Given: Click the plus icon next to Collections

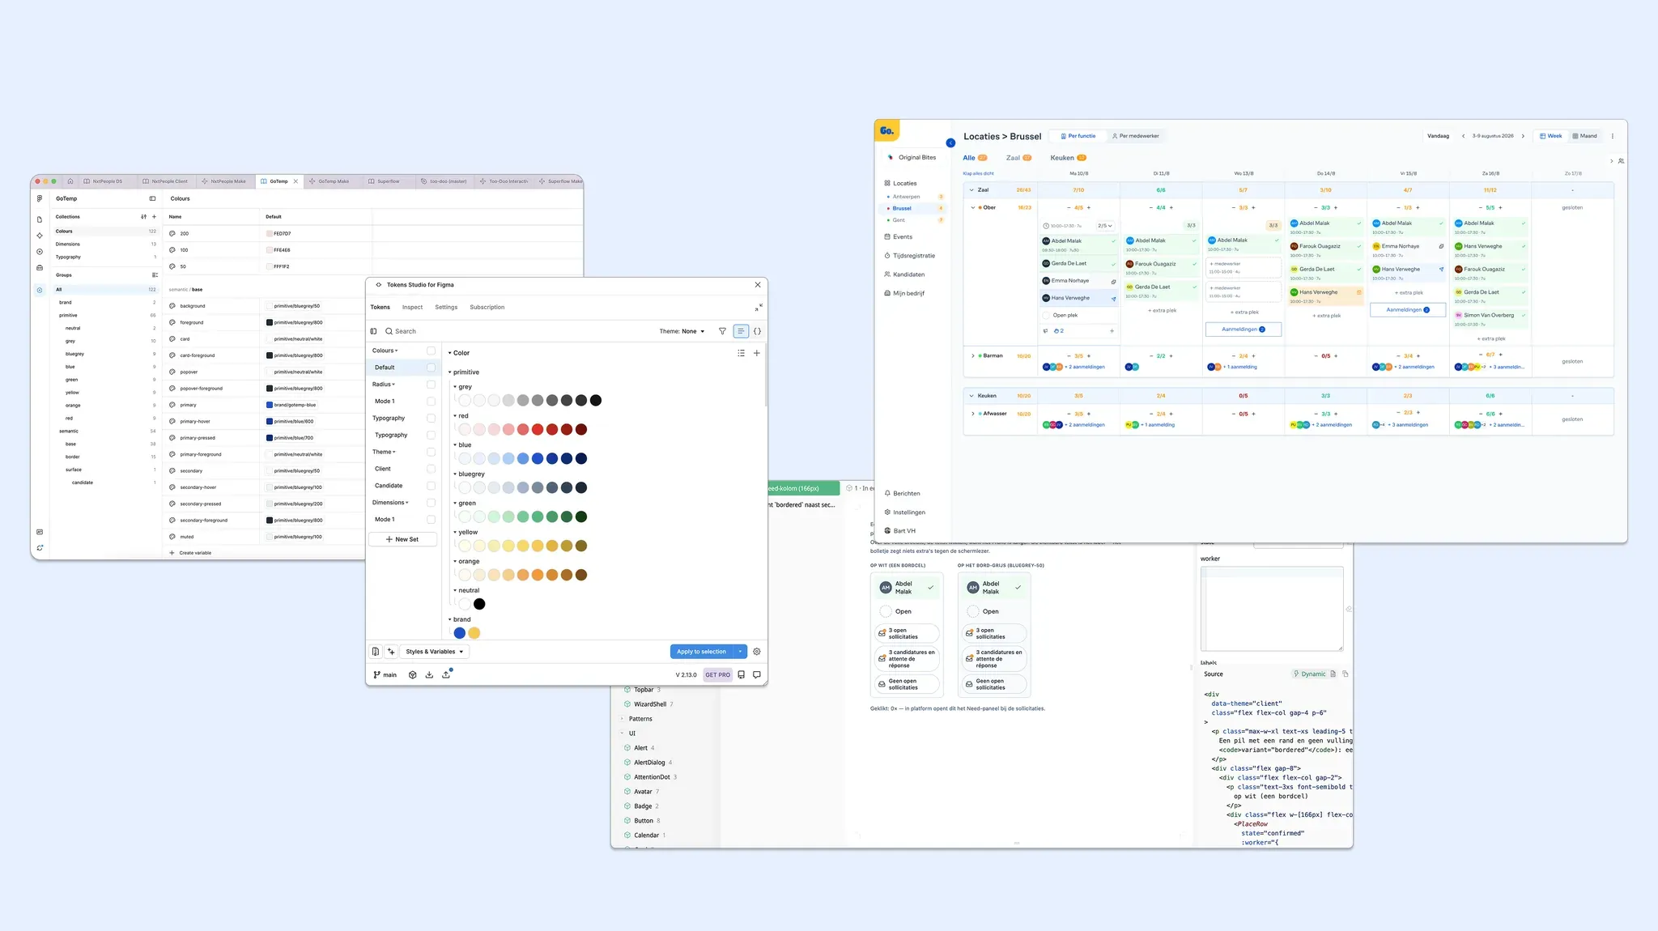Looking at the screenshot, I should click(x=155, y=217).
